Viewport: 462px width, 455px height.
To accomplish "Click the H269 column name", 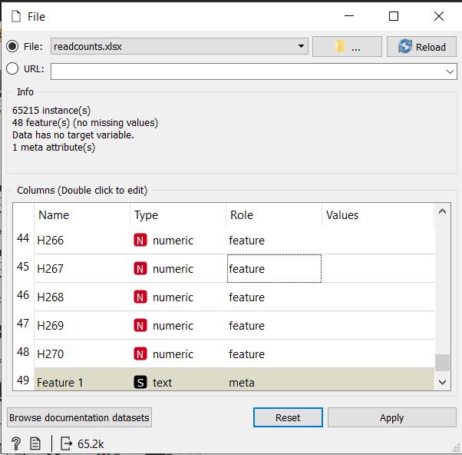I will point(51,325).
